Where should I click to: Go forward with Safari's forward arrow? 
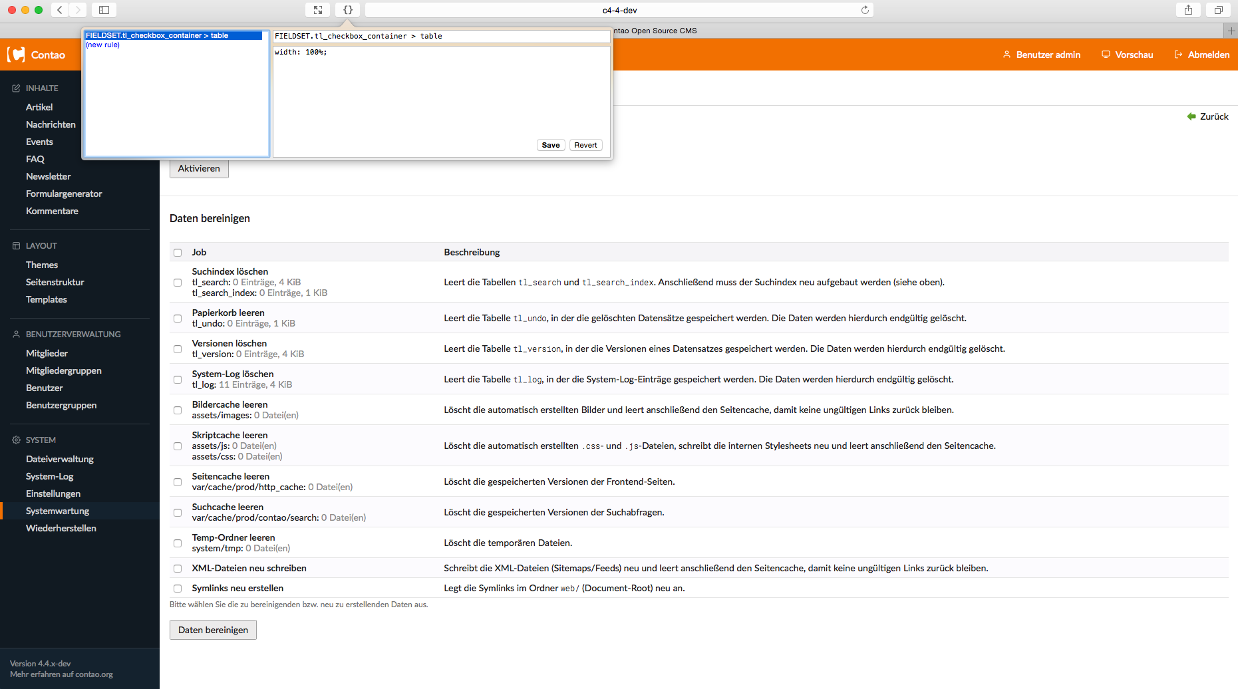point(78,10)
